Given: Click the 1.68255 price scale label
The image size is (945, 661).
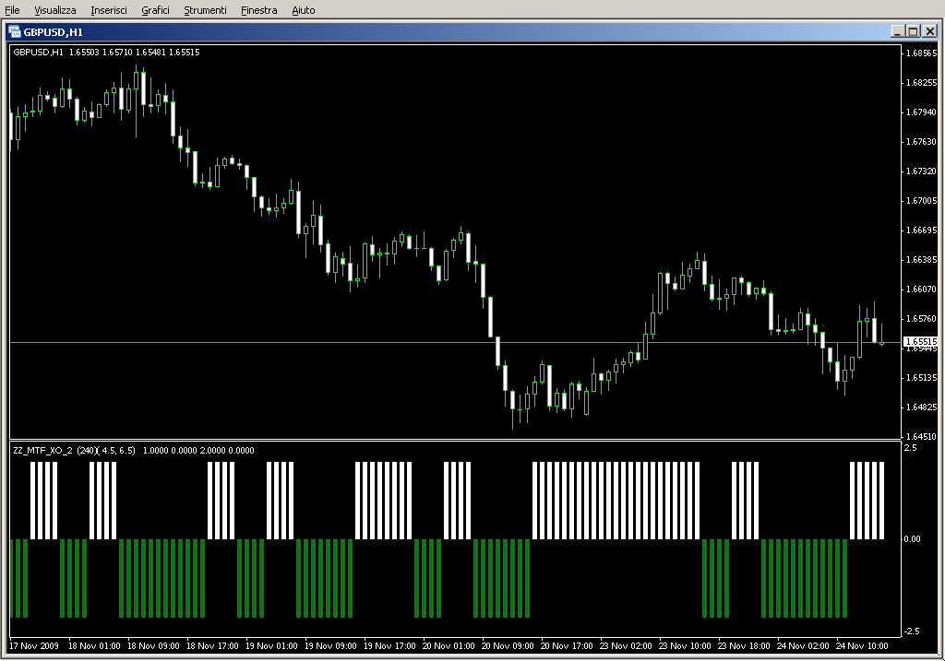Looking at the screenshot, I should click(x=922, y=82).
